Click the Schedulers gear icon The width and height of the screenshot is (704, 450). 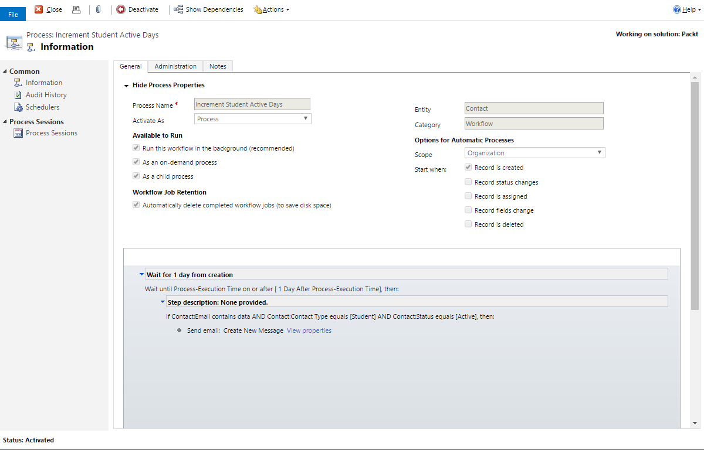tap(18, 107)
